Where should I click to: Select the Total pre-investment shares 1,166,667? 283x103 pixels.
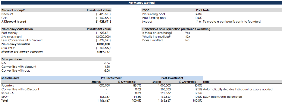coord(103,101)
